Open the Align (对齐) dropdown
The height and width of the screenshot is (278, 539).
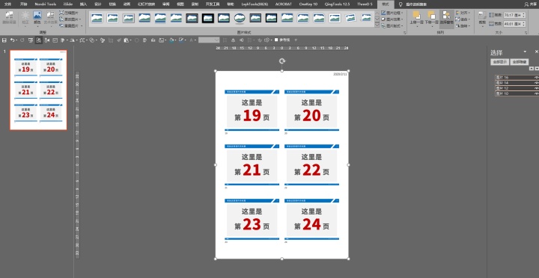pyautogui.click(x=463, y=13)
